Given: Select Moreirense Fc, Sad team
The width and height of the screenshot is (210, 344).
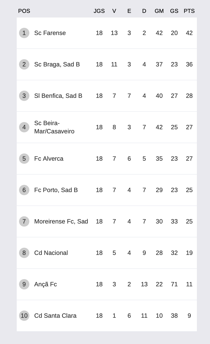Looking at the screenshot, I should (61, 221).
